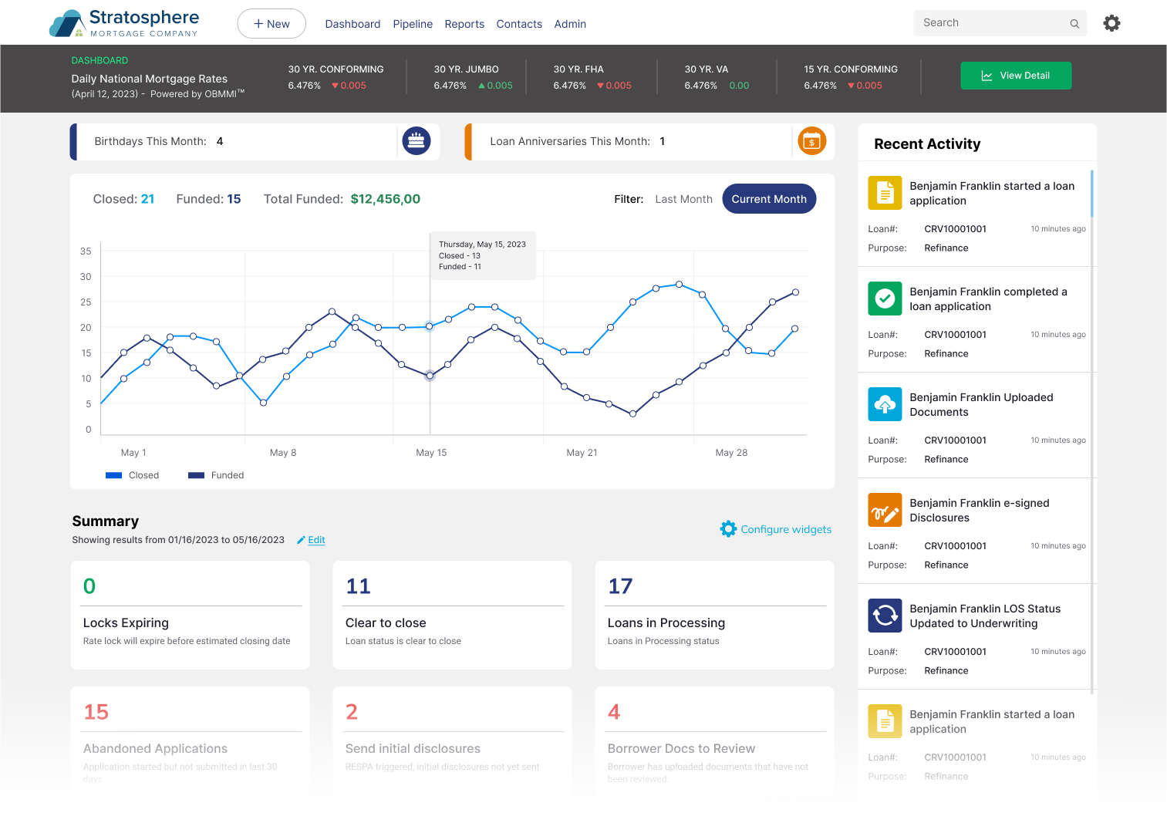Open the Reports section
Image resolution: width=1167 pixels, height=830 pixels.
[464, 24]
